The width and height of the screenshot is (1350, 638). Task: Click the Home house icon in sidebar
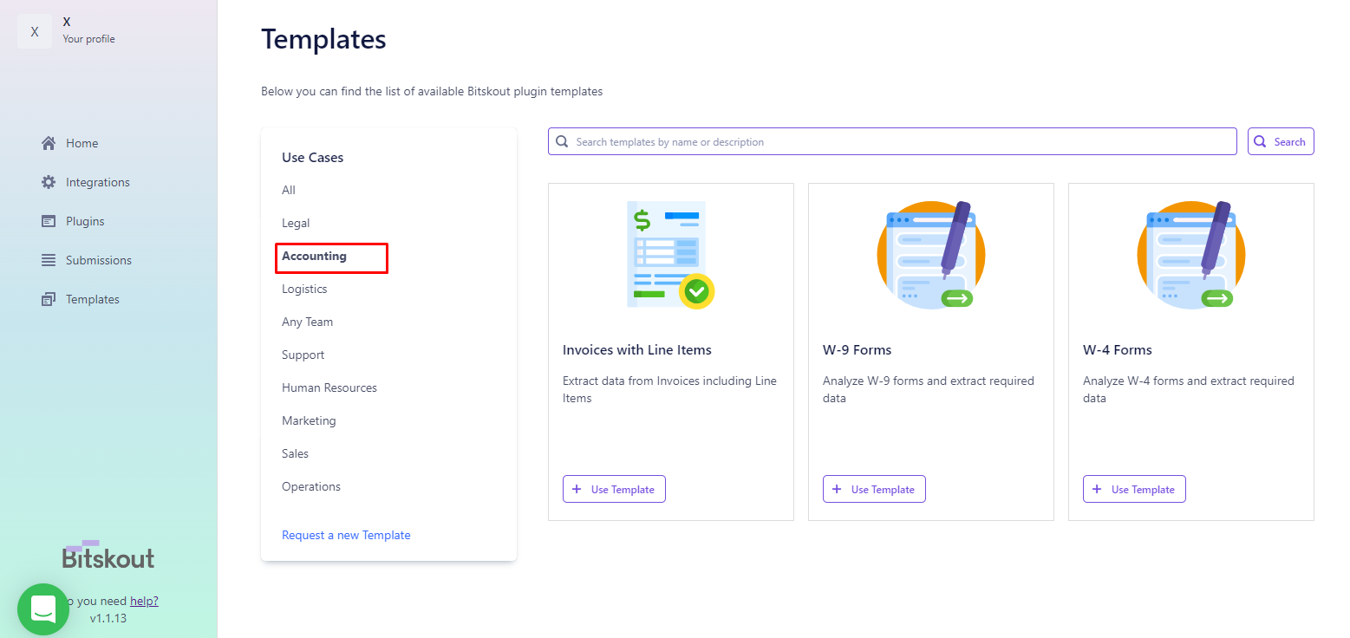[49, 143]
